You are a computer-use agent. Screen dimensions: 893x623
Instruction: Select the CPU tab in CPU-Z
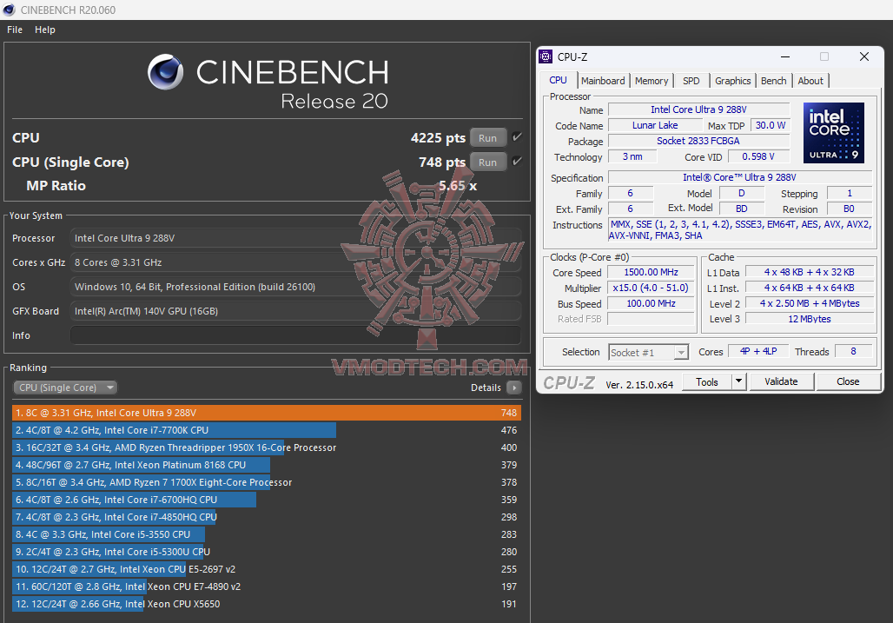[x=558, y=80]
